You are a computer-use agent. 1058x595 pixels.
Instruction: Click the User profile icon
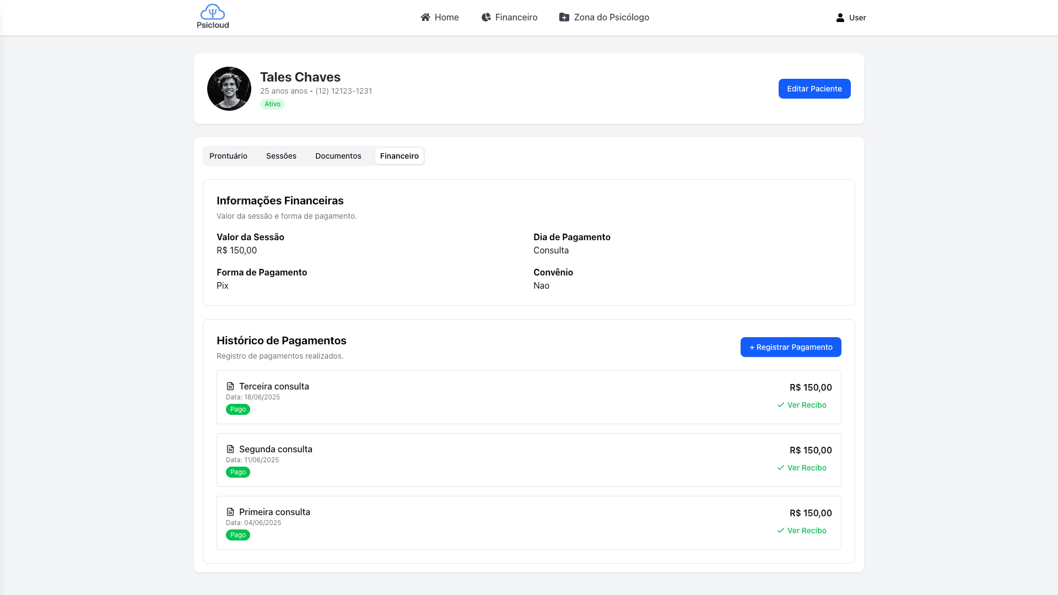(x=840, y=18)
